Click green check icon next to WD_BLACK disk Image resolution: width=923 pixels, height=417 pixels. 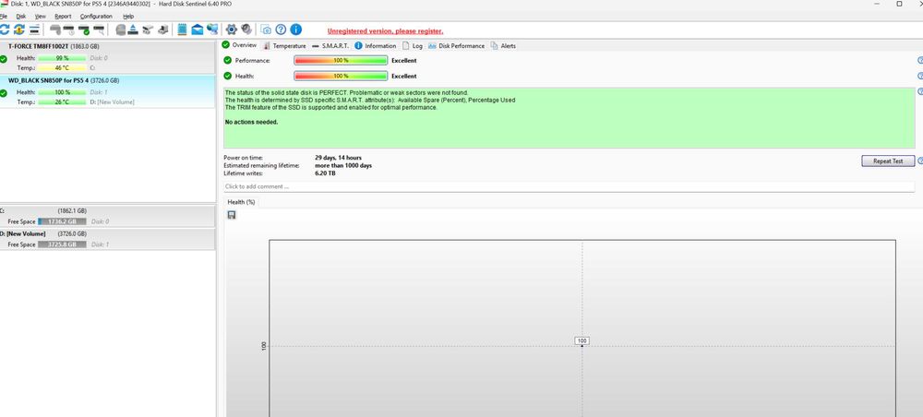[4, 93]
